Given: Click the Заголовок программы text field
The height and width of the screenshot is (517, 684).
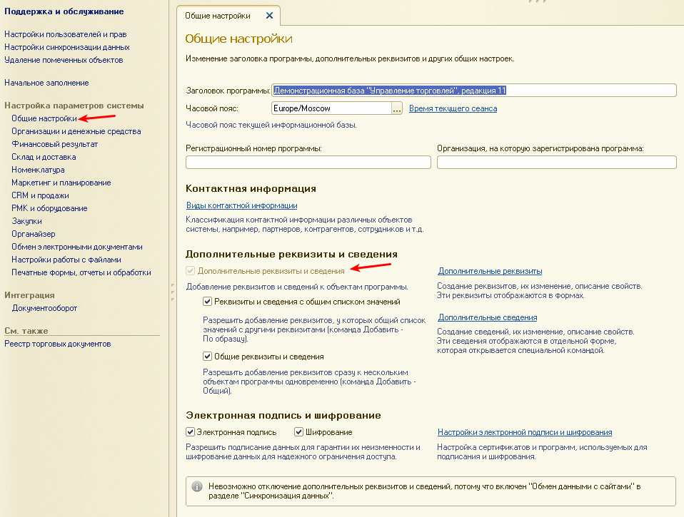Looking at the screenshot, I should point(473,90).
